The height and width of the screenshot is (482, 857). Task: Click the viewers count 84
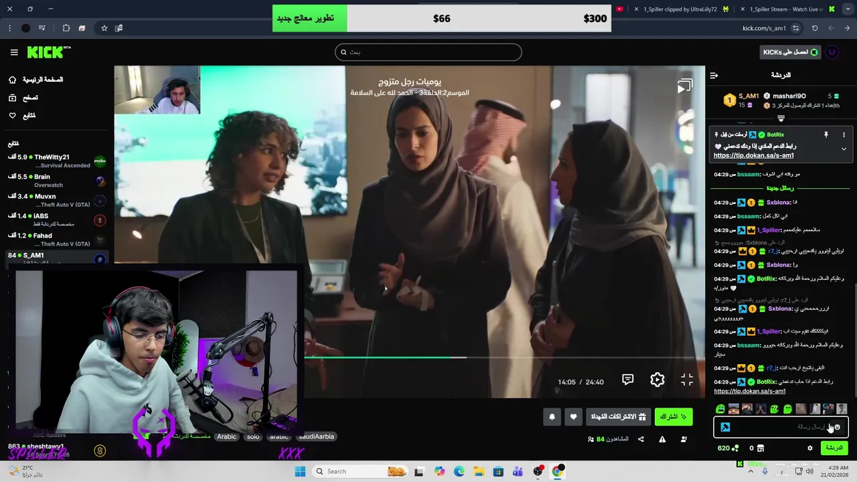pyautogui.click(x=609, y=439)
